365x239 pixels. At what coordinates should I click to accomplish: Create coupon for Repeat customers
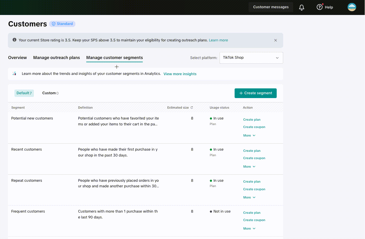254,189
